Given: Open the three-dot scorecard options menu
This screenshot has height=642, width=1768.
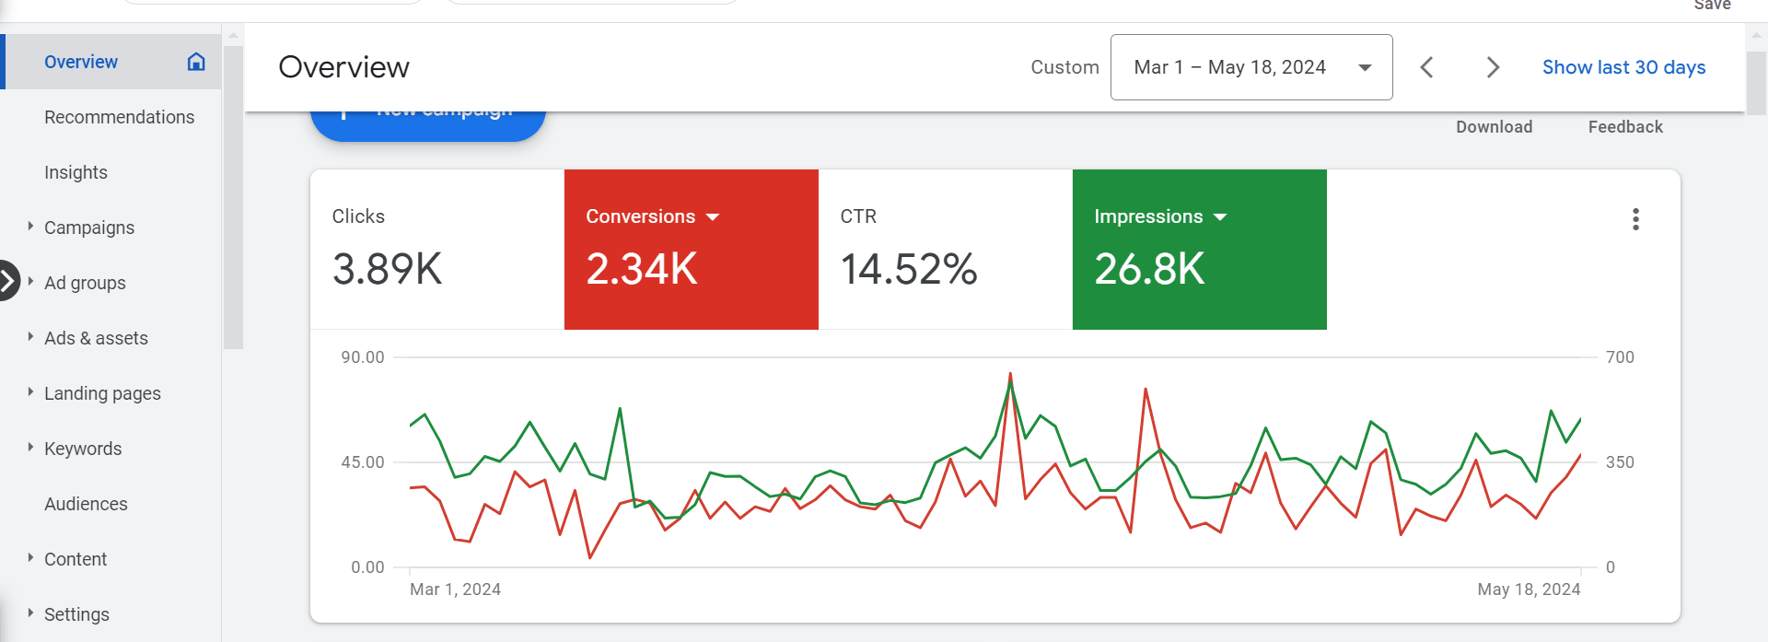Looking at the screenshot, I should pyautogui.click(x=1635, y=219).
